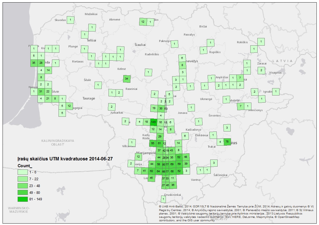Click the 7 - 22 legend color swatch

(x=23, y=179)
